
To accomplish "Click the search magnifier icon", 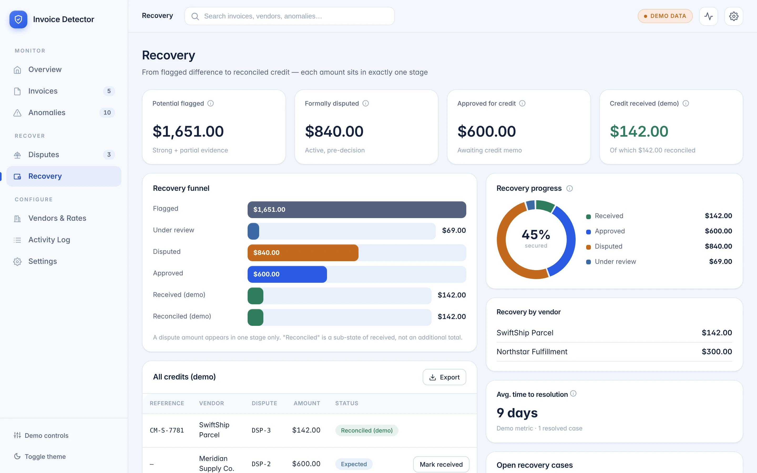I will coord(195,16).
